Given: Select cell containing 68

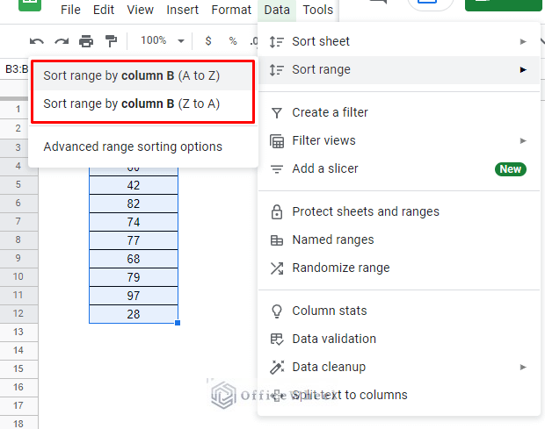Looking at the screenshot, I should pyautogui.click(x=134, y=259).
